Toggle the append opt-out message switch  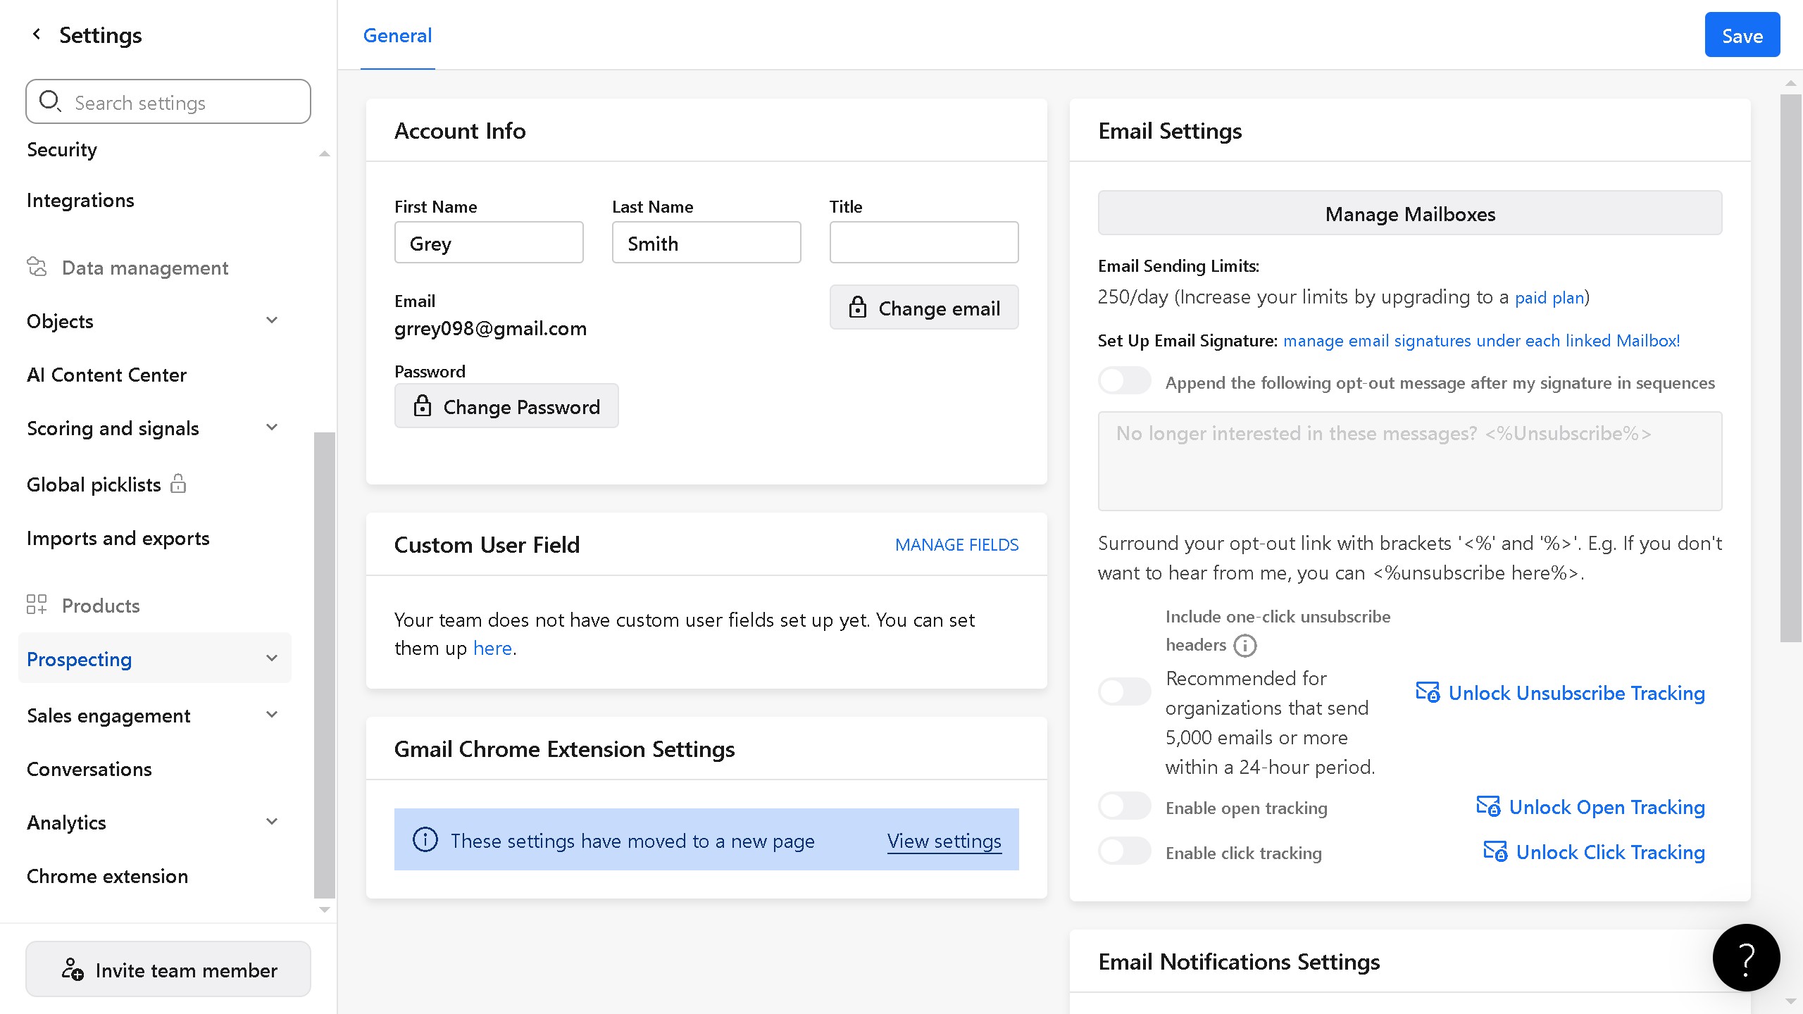click(1124, 382)
